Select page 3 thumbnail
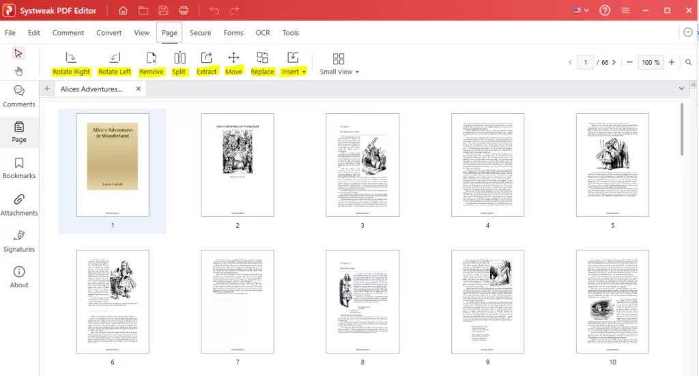The width and height of the screenshot is (699, 376). 362,165
